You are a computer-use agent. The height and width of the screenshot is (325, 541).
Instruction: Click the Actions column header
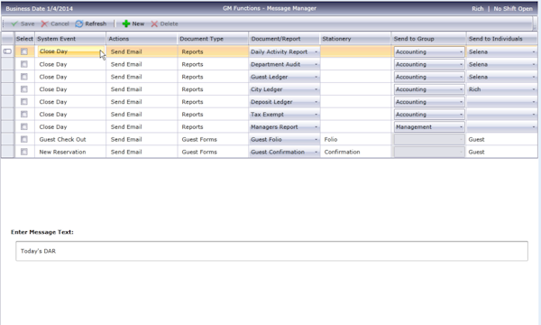coord(142,39)
